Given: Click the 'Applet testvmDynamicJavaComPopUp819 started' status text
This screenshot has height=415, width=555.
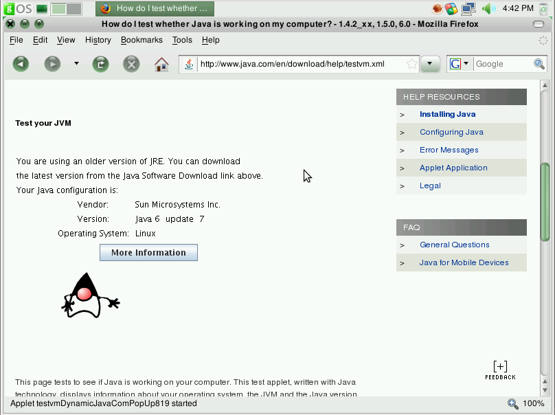Looking at the screenshot, I should point(103,404).
